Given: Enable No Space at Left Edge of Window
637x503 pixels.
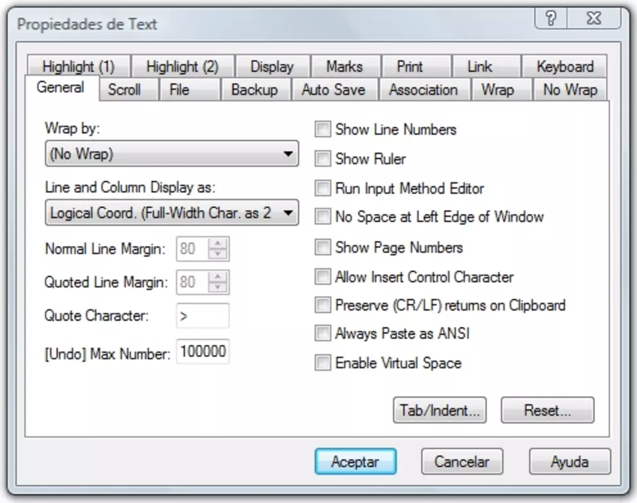Looking at the screenshot, I should [323, 217].
